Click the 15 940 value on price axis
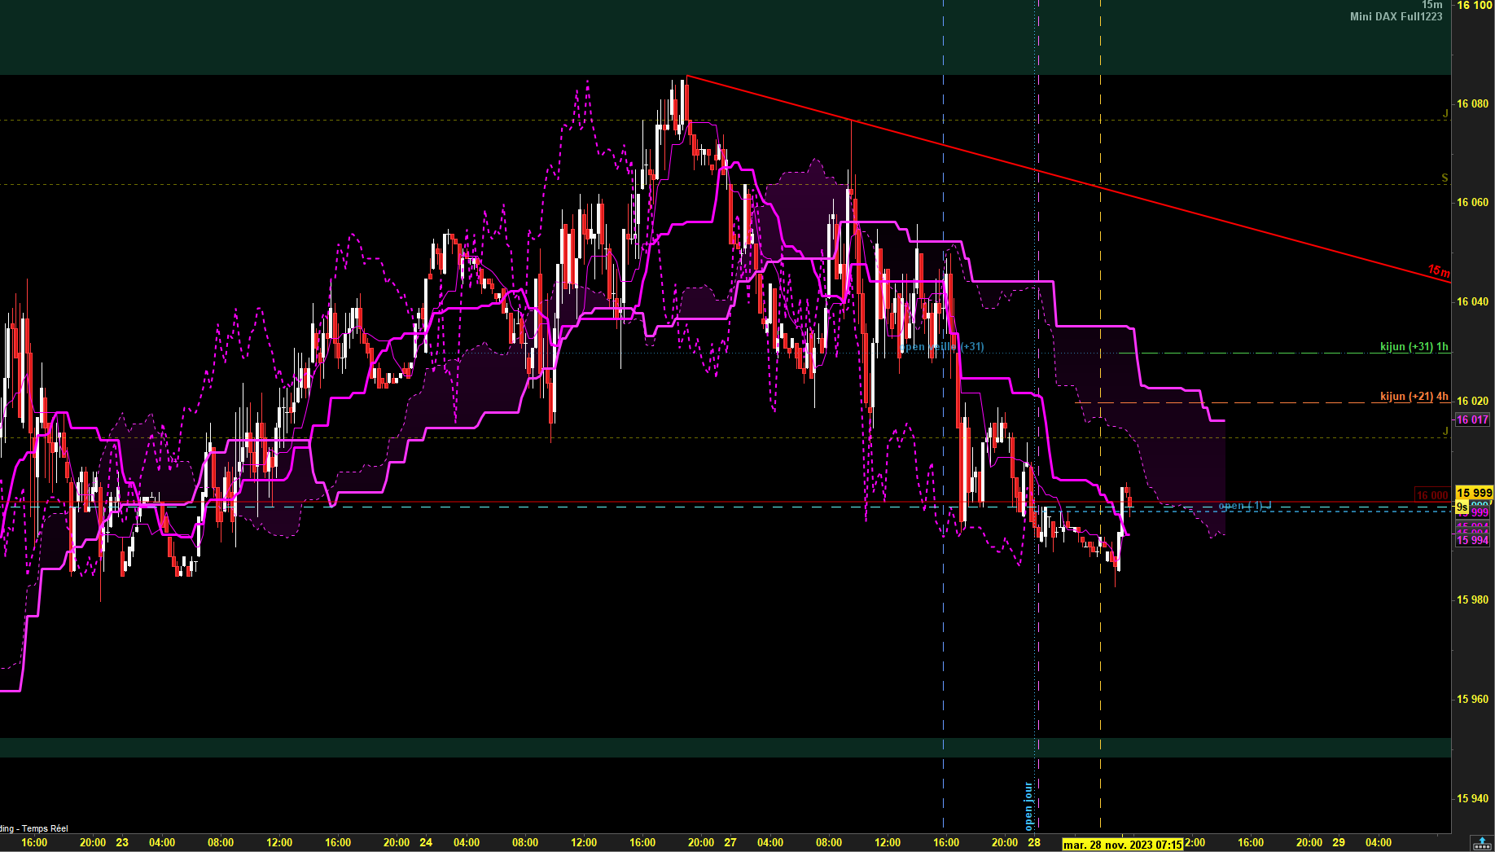Screen dimensions: 1495x852 pos(1472,798)
